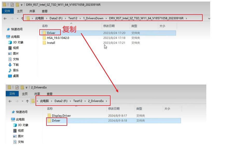The image size is (226, 154).
Task: Open the recent locations dropdown in 2_DriversEx window
Action: [23, 101]
